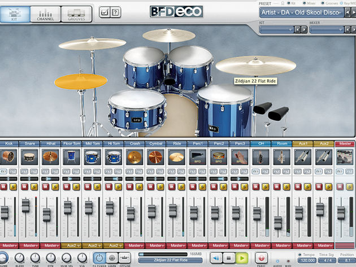
Task: Mute the Room channel
Action: click(277, 187)
